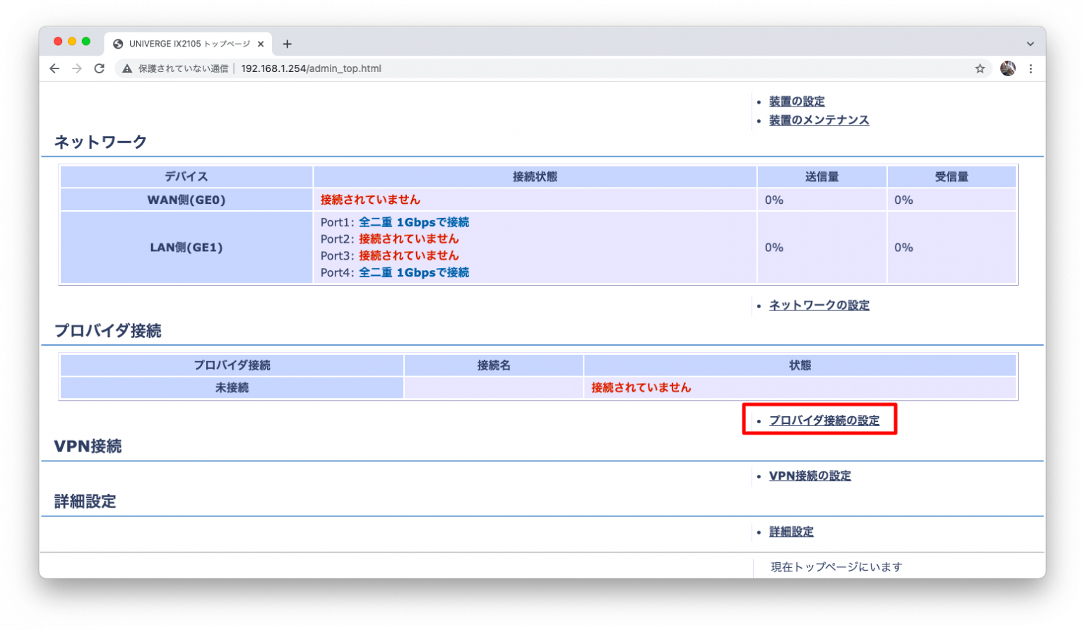Open the 詳細設定 link
This screenshot has width=1085, height=630.
pos(790,531)
